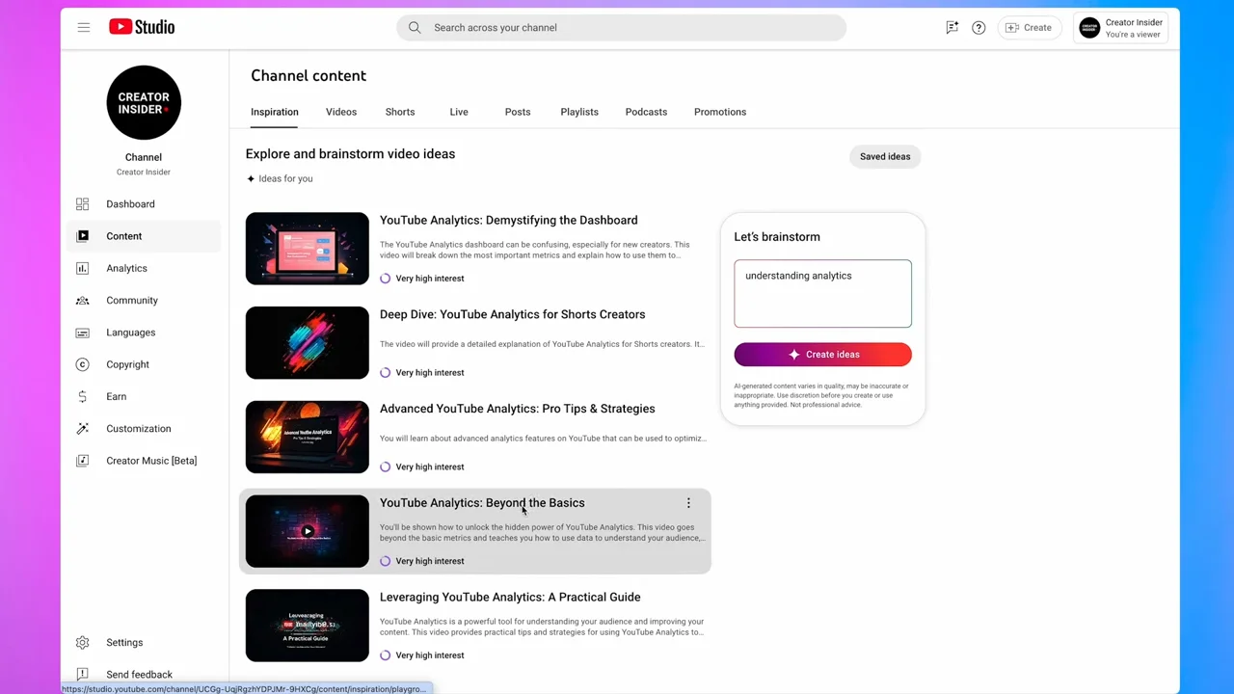
Task: Open Languages from the sidebar
Action: (x=145, y=333)
